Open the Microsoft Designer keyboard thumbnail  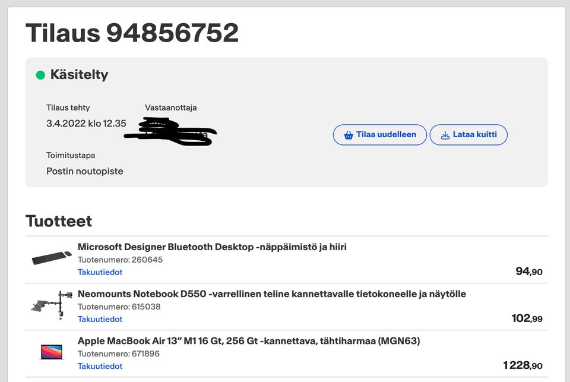click(52, 258)
